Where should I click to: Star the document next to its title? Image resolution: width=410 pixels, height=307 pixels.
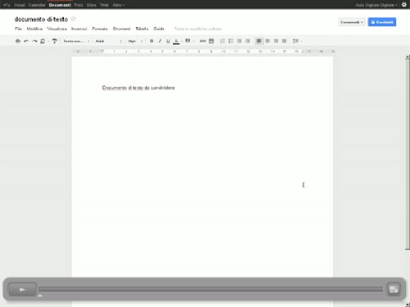point(73,19)
